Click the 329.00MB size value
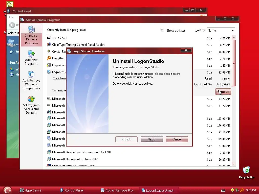Viewport: 259px width, 194px height. coord(224,139)
